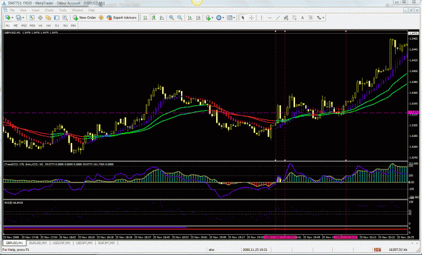Click the pink horizontal line price label
Screen dimensions: 422x255
[x=413, y=113]
